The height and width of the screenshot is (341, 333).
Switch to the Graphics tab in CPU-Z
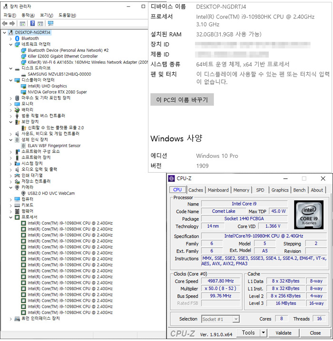280,190
